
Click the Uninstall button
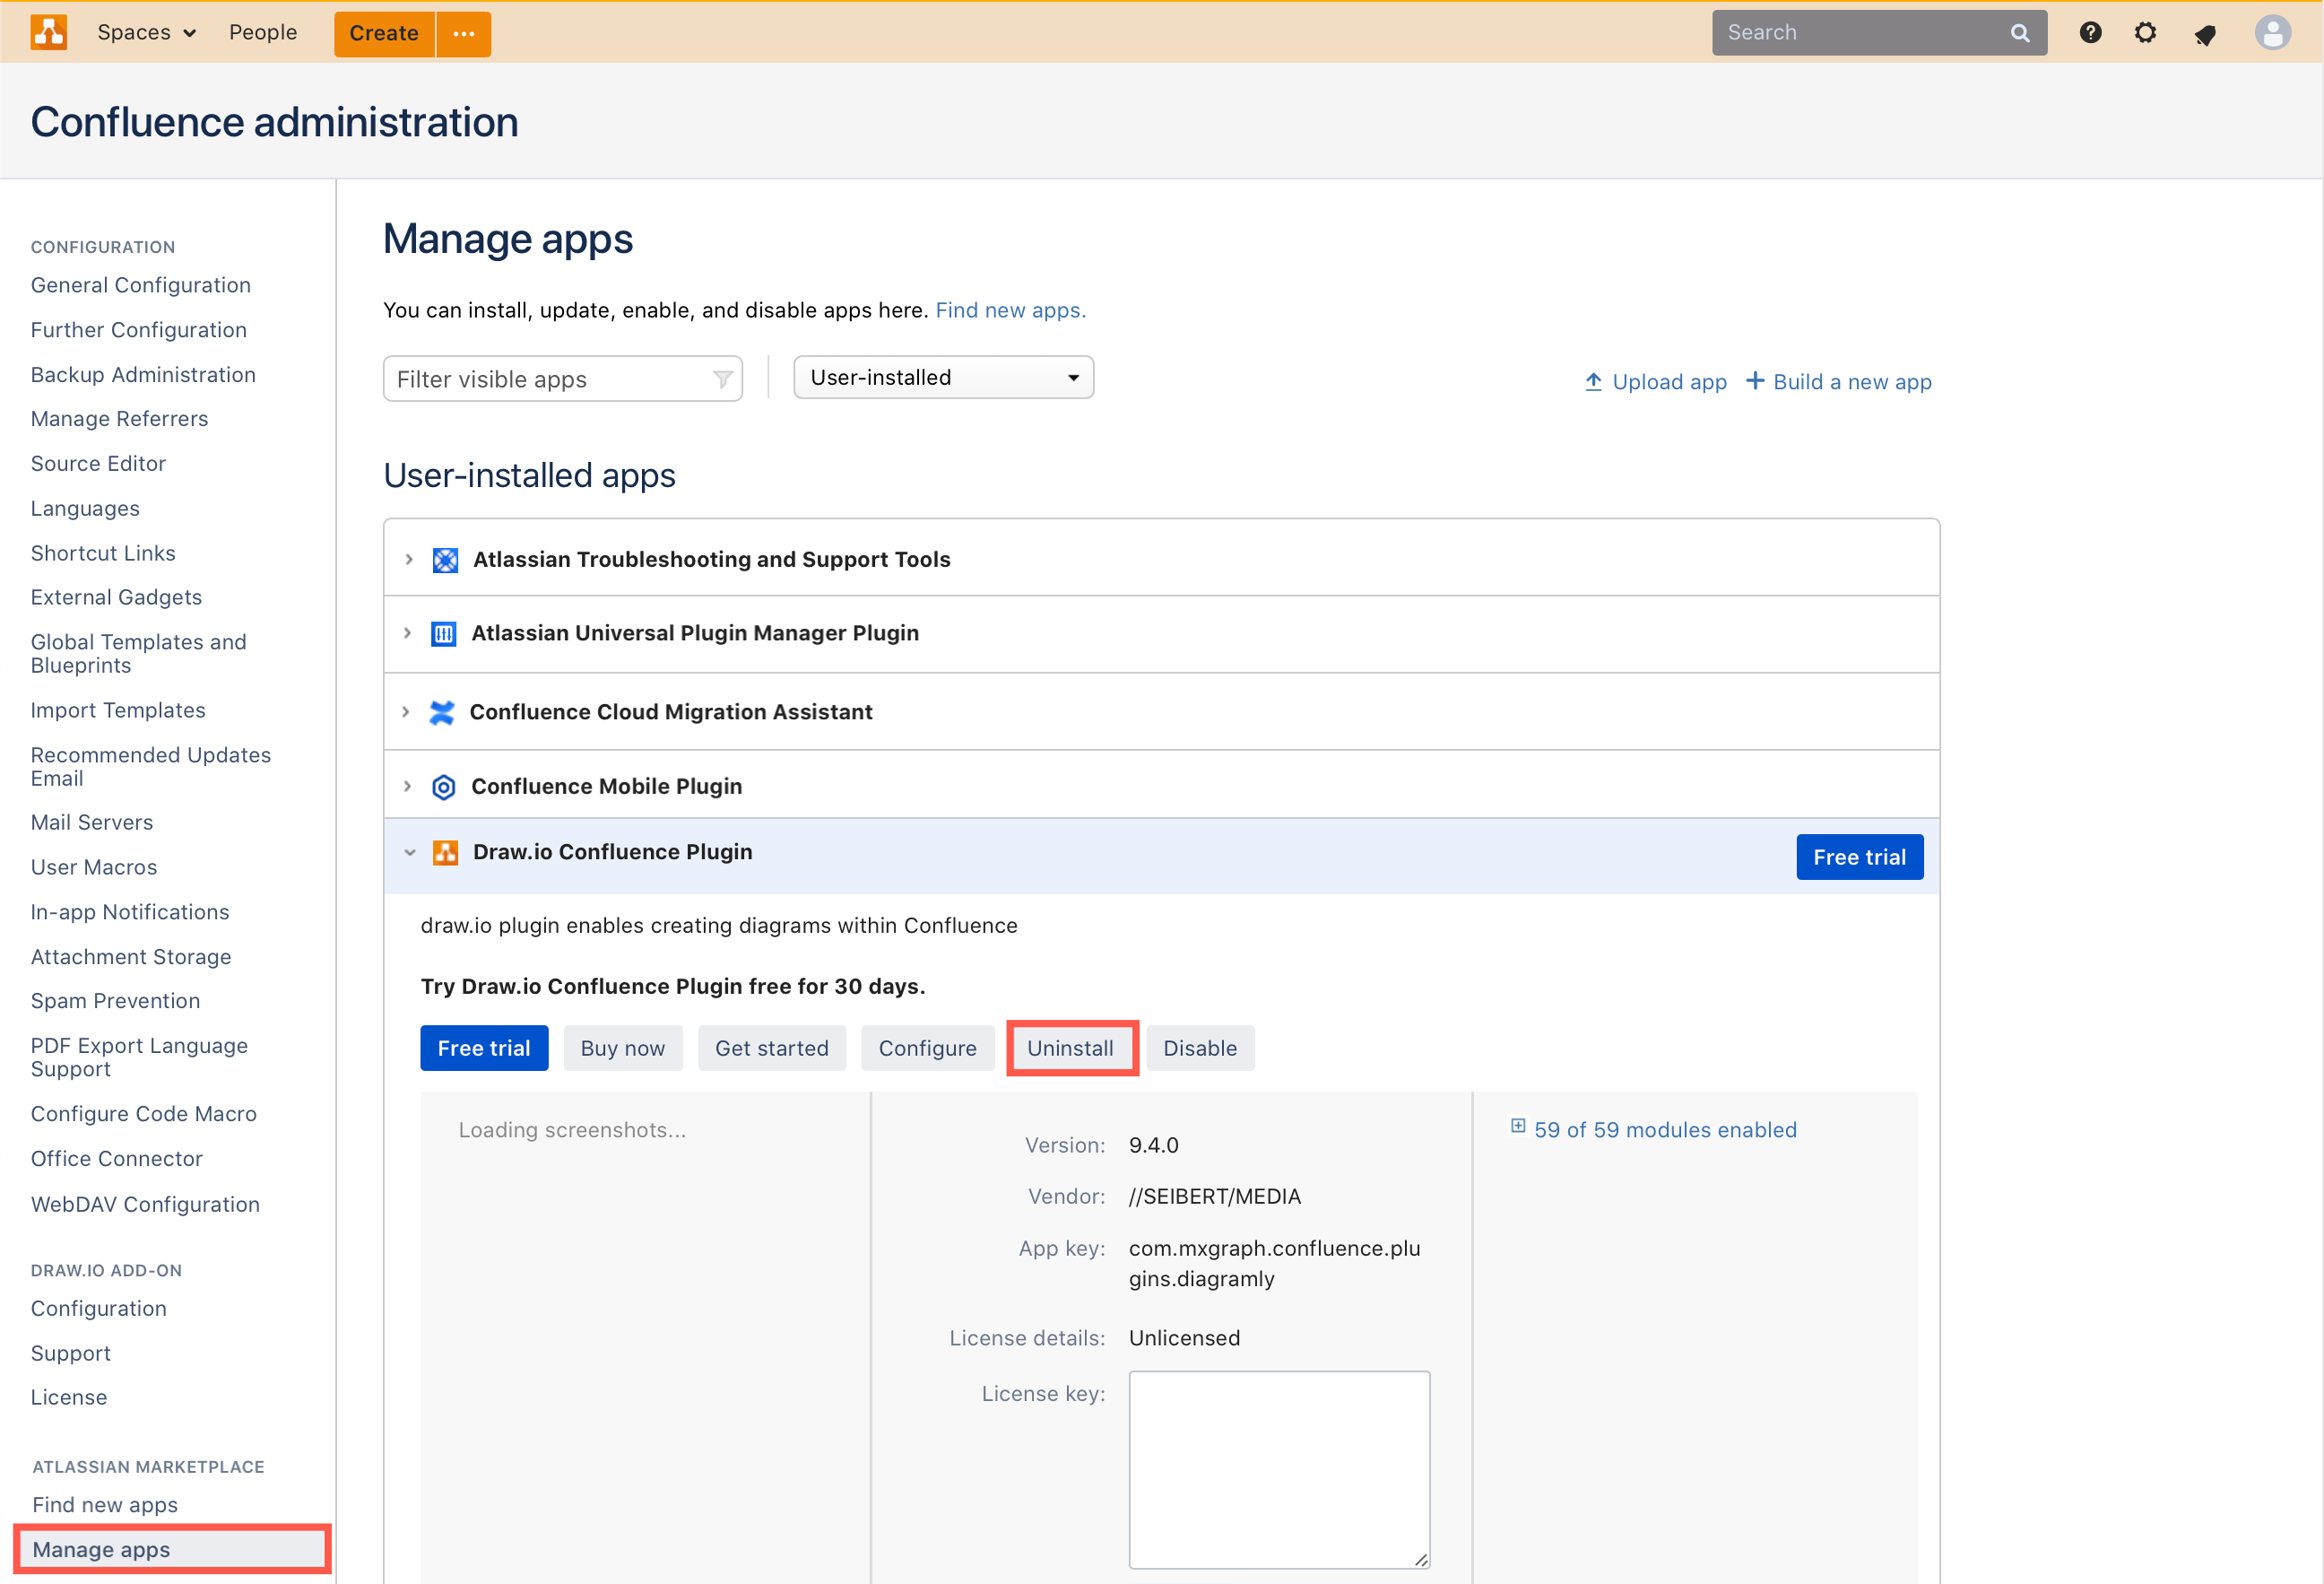[1071, 1049]
